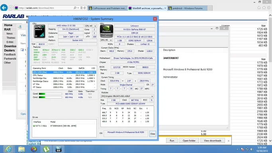Switch to CoProcessor and Problem tab
Viewport: 272px width, 153px height.
[x=108, y=8]
